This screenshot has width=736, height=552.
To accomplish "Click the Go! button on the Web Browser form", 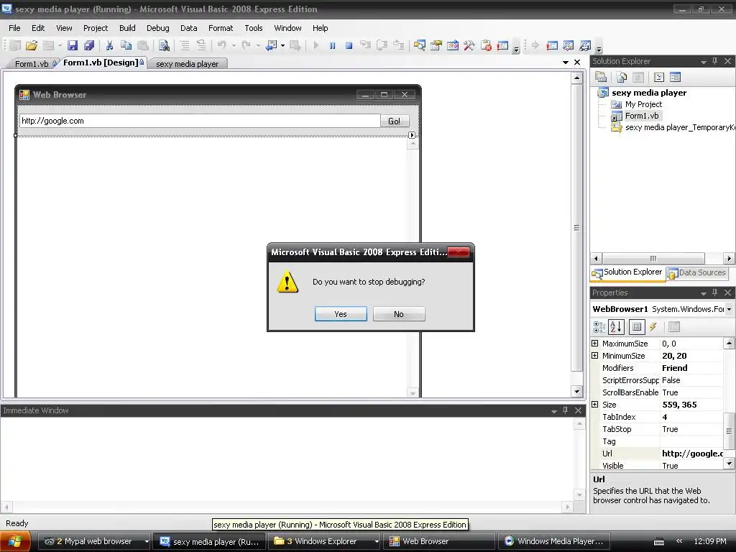I will click(x=395, y=121).
